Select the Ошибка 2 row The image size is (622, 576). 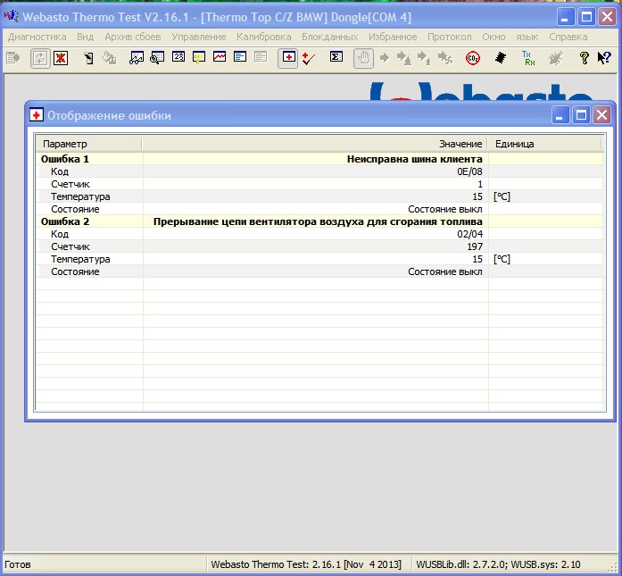(x=319, y=221)
